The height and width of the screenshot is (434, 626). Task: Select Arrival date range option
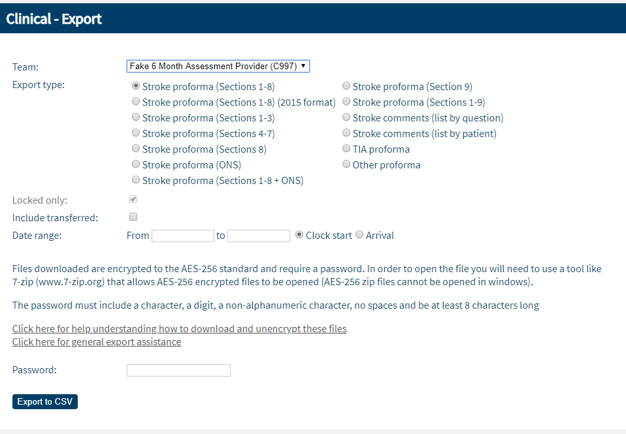click(x=359, y=235)
